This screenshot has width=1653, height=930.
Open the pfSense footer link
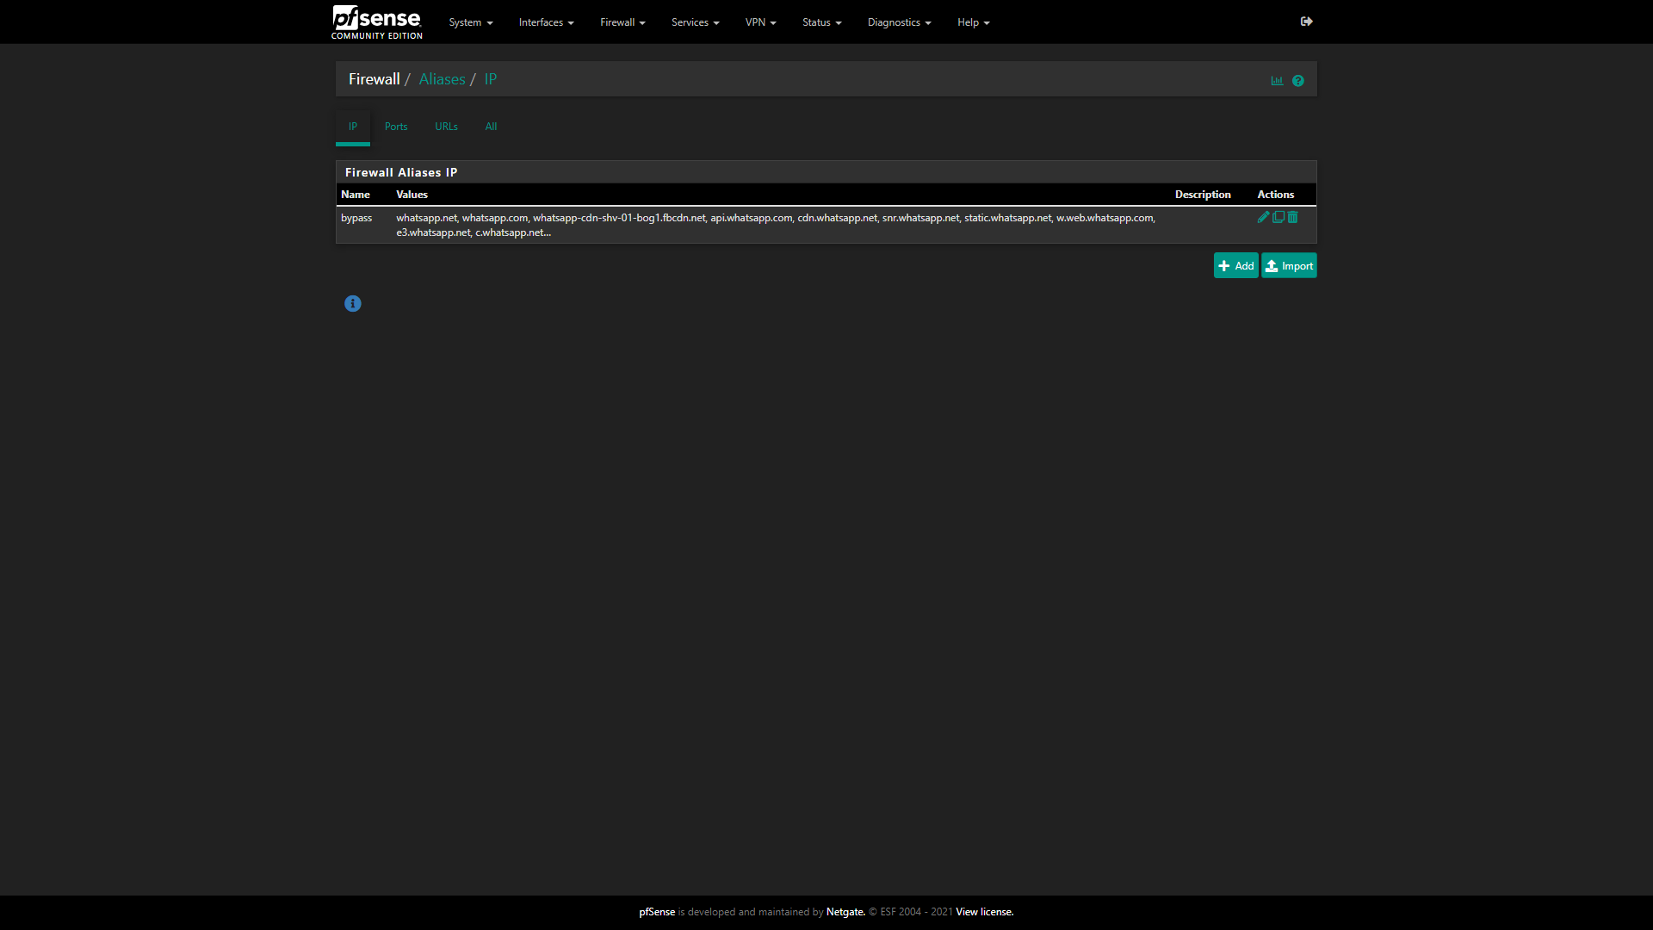(x=657, y=912)
